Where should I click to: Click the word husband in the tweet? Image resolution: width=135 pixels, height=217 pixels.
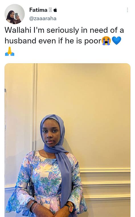point(21,41)
